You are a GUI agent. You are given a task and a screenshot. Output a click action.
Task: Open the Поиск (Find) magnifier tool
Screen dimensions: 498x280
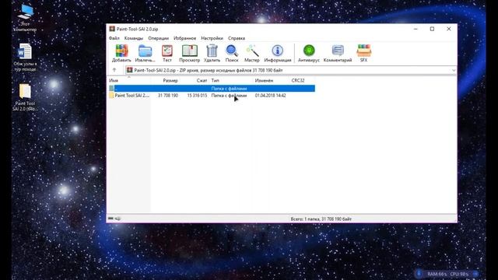pos(232,54)
